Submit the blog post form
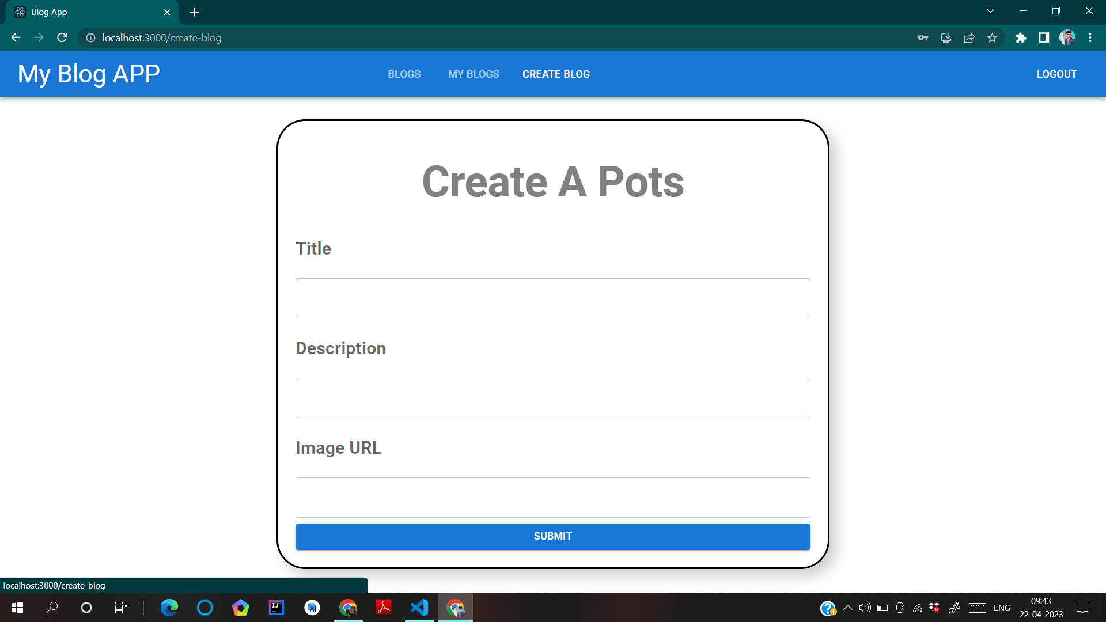Image resolution: width=1106 pixels, height=622 pixels. 552,536
